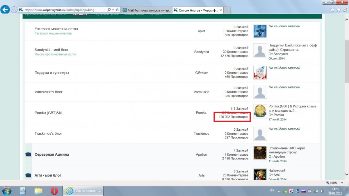
Task: Open the История хлама или молодость entry
Action: 292,108
